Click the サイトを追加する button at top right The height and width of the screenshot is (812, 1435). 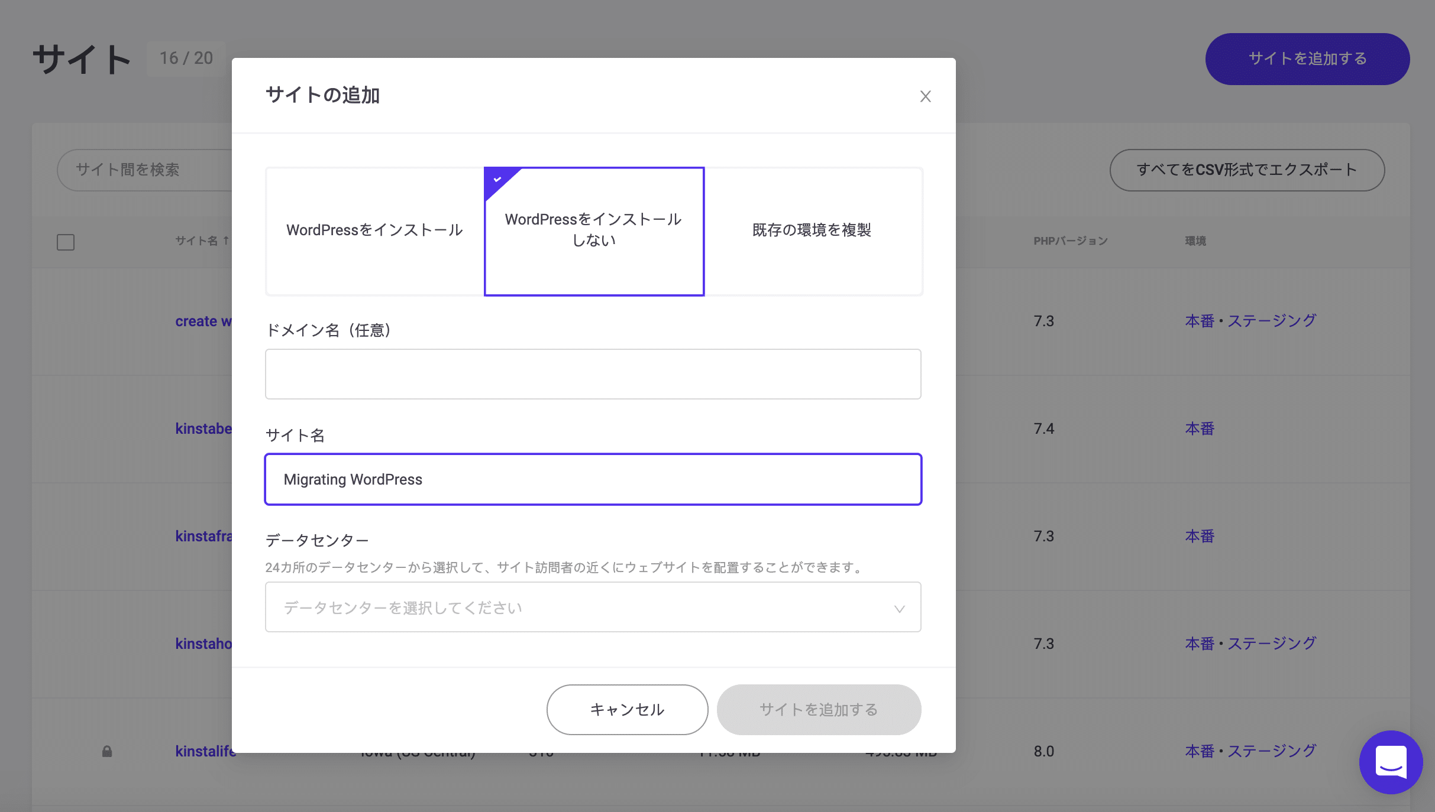pos(1307,59)
